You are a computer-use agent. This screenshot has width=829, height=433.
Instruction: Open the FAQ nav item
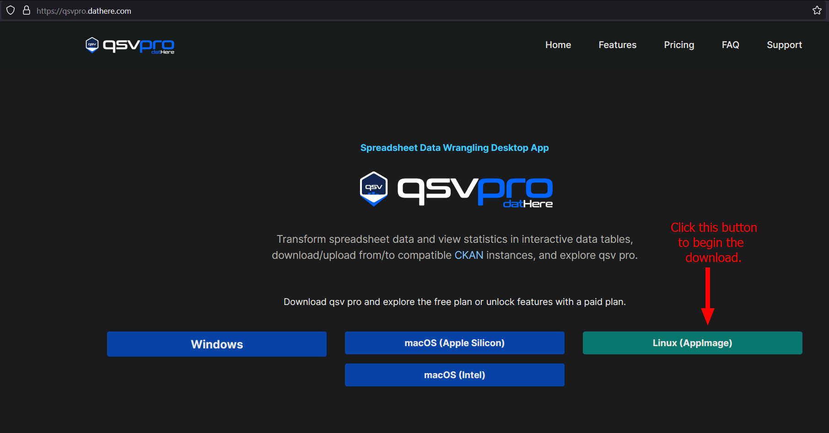point(731,45)
